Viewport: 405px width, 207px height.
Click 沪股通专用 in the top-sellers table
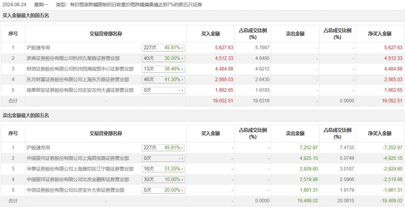point(38,148)
